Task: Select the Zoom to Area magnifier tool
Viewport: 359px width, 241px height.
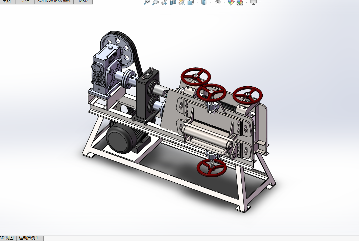Action: tap(155, 2)
